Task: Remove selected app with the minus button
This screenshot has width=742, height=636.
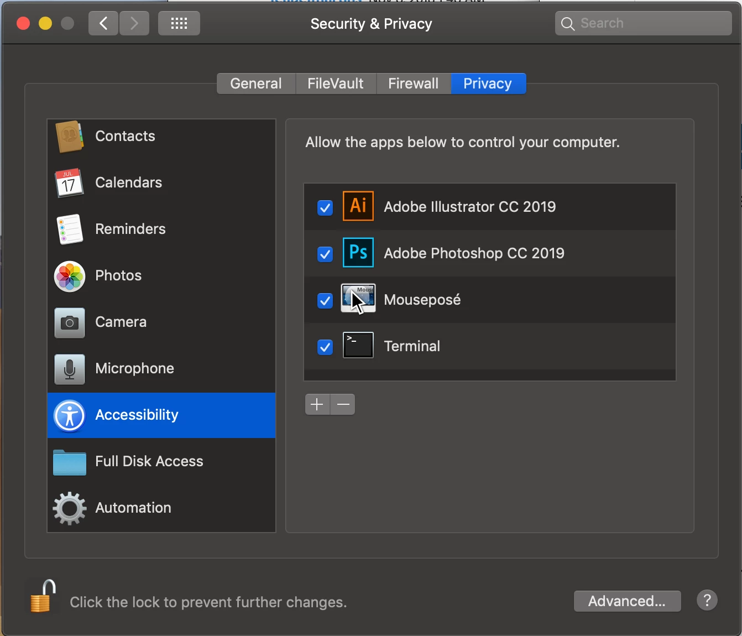Action: (343, 404)
